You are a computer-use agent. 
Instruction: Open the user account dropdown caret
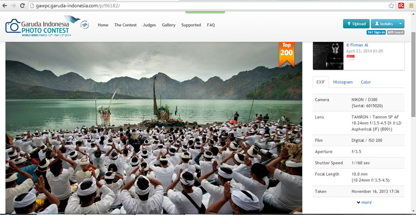point(400,24)
